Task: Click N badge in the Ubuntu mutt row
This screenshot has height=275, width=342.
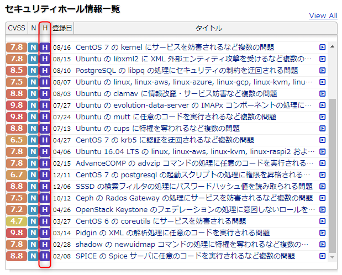Action: [x=33, y=117]
